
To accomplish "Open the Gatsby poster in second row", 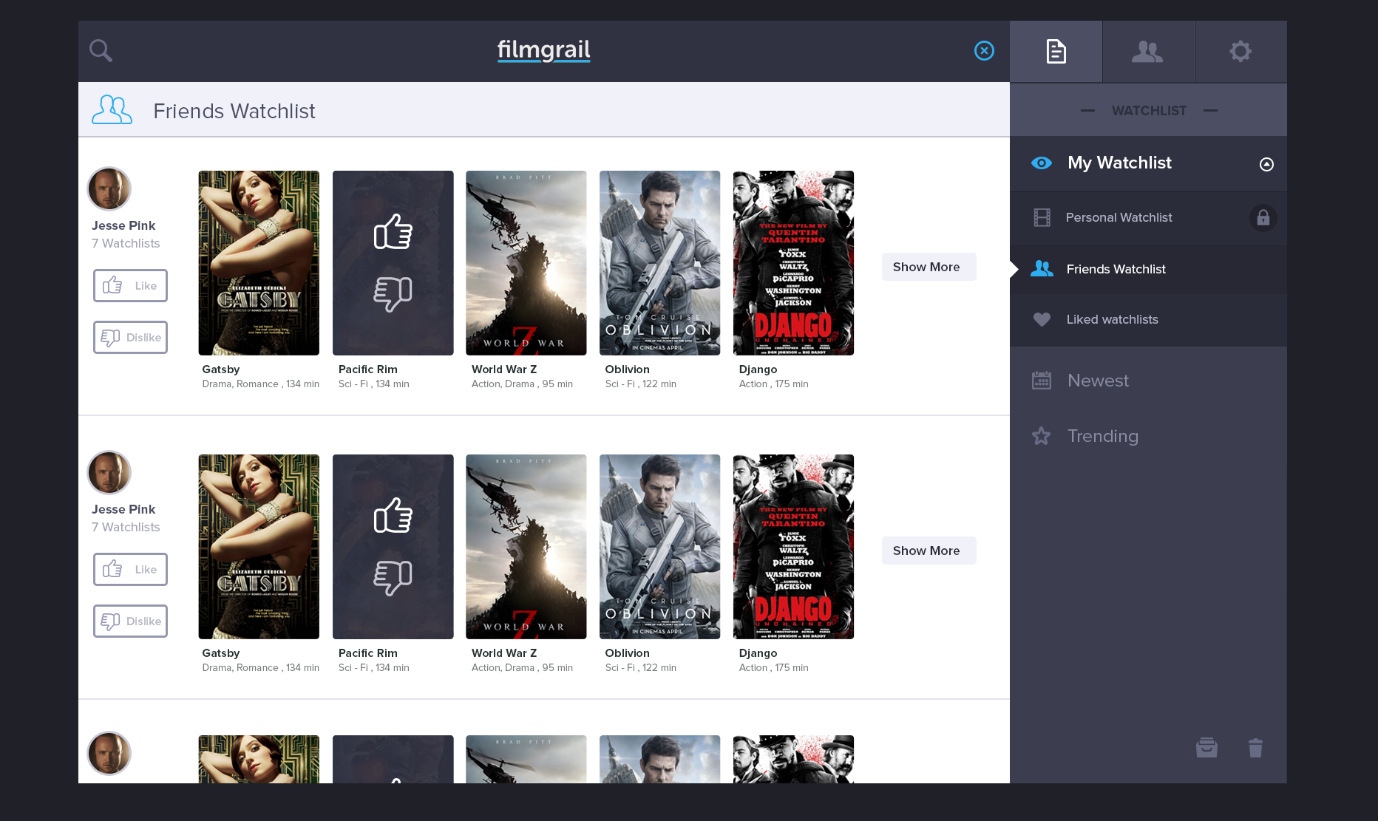I will [x=259, y=547].
